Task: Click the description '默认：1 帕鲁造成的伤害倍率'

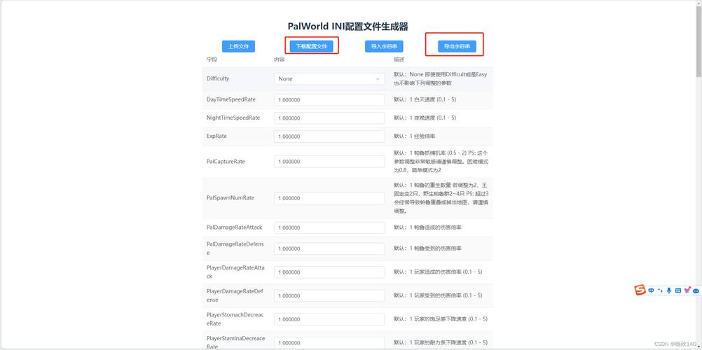Action: pos(427,227)
